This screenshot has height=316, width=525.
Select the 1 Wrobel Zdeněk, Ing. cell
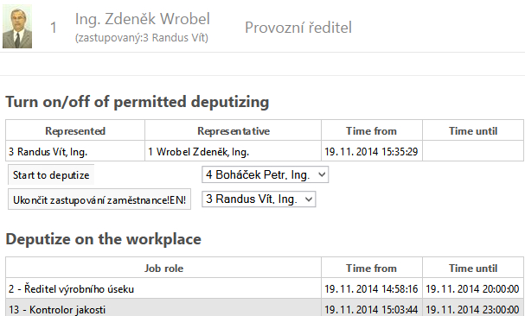(234, 151)
